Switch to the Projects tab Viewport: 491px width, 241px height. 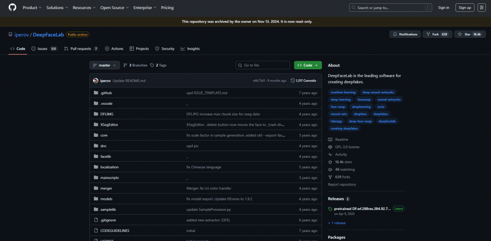(139, 49)
